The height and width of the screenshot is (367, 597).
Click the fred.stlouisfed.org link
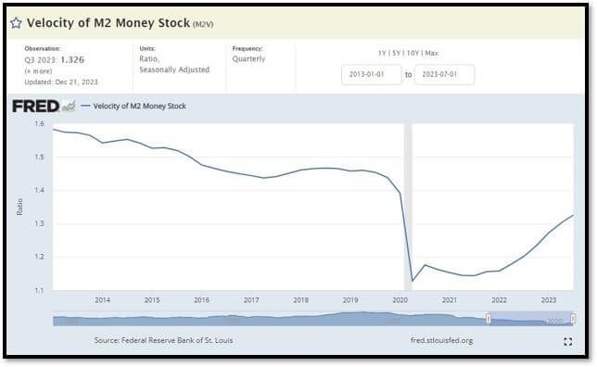coord(441,340)
